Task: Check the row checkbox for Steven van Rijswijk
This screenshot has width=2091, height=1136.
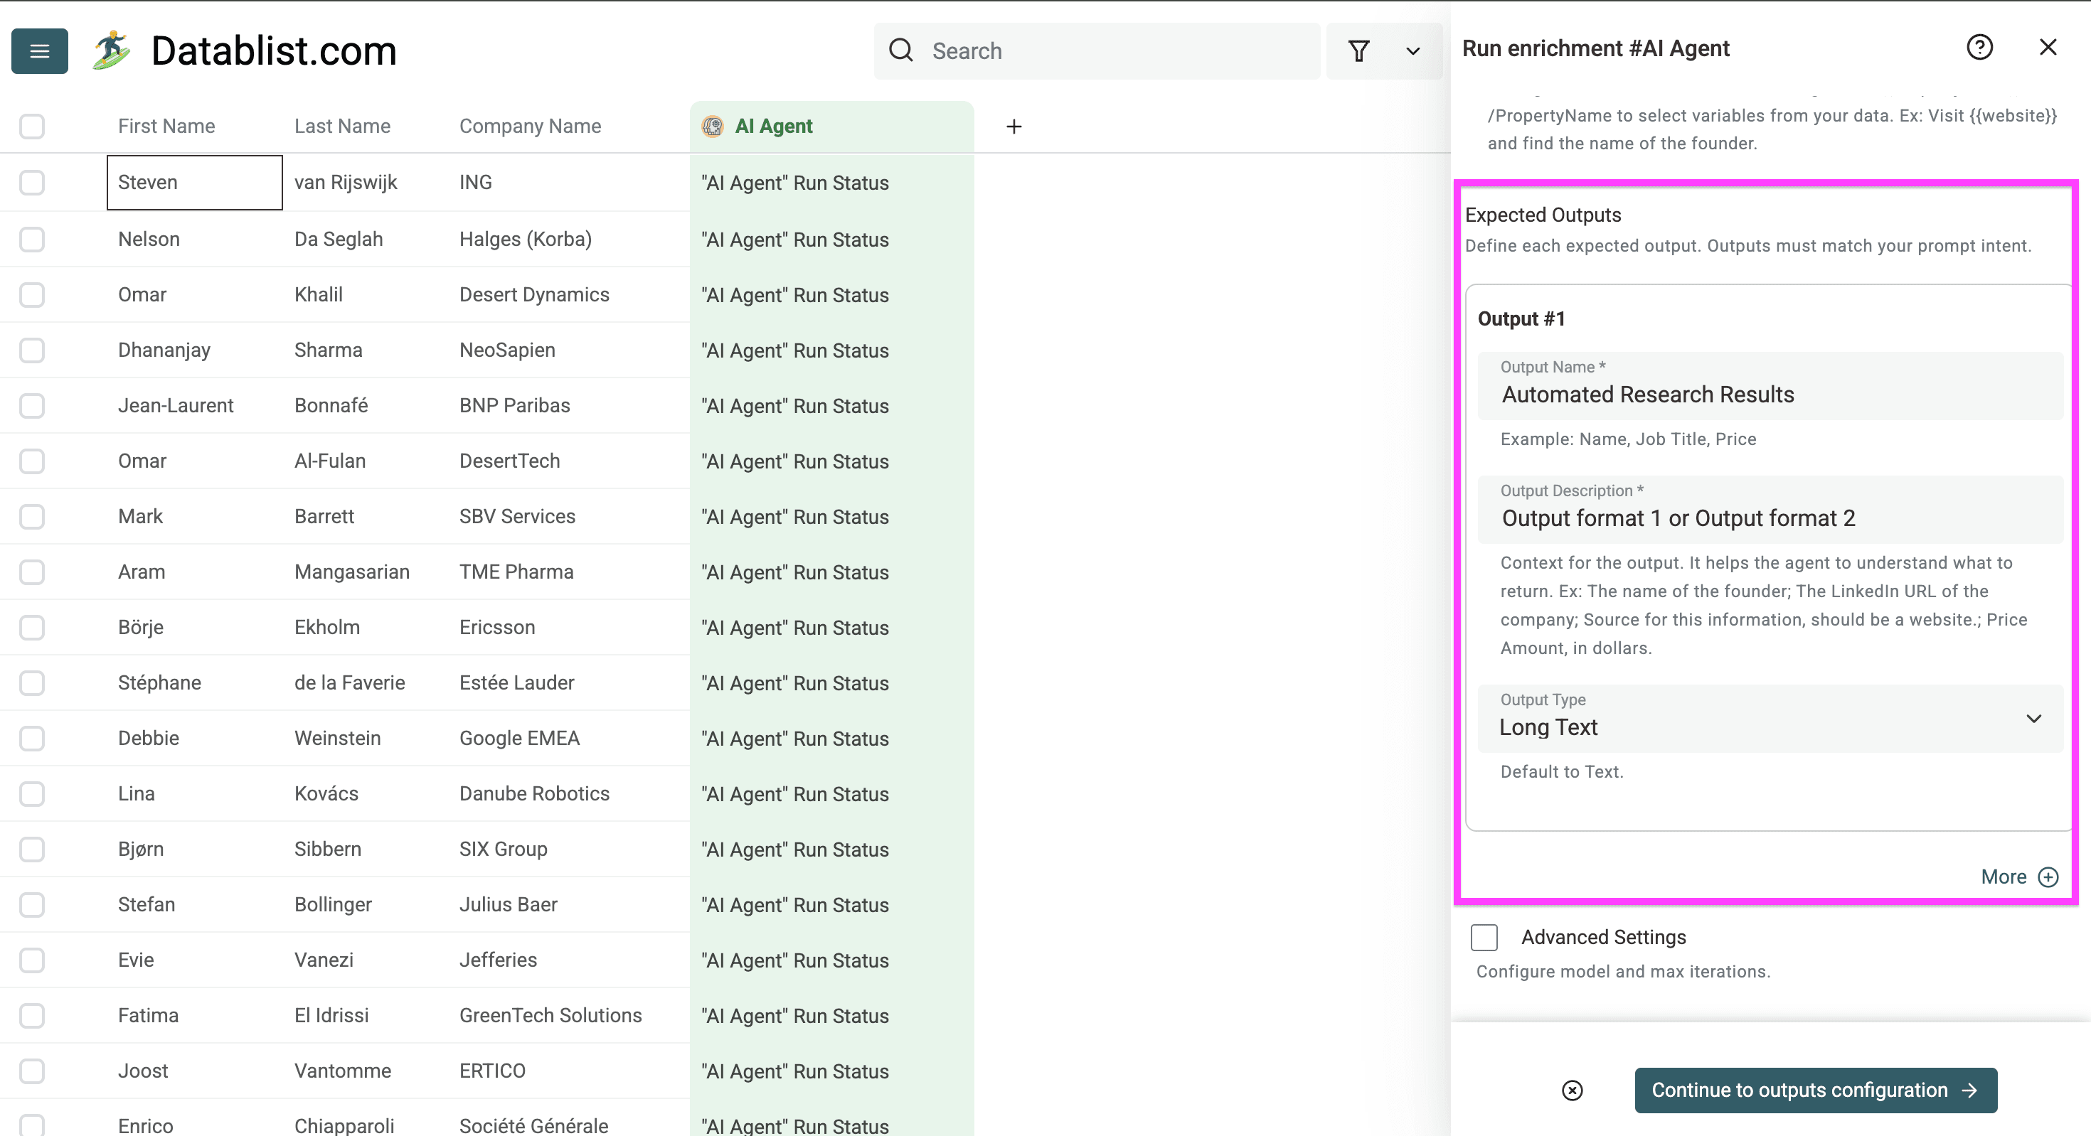Action: [32, 183]
